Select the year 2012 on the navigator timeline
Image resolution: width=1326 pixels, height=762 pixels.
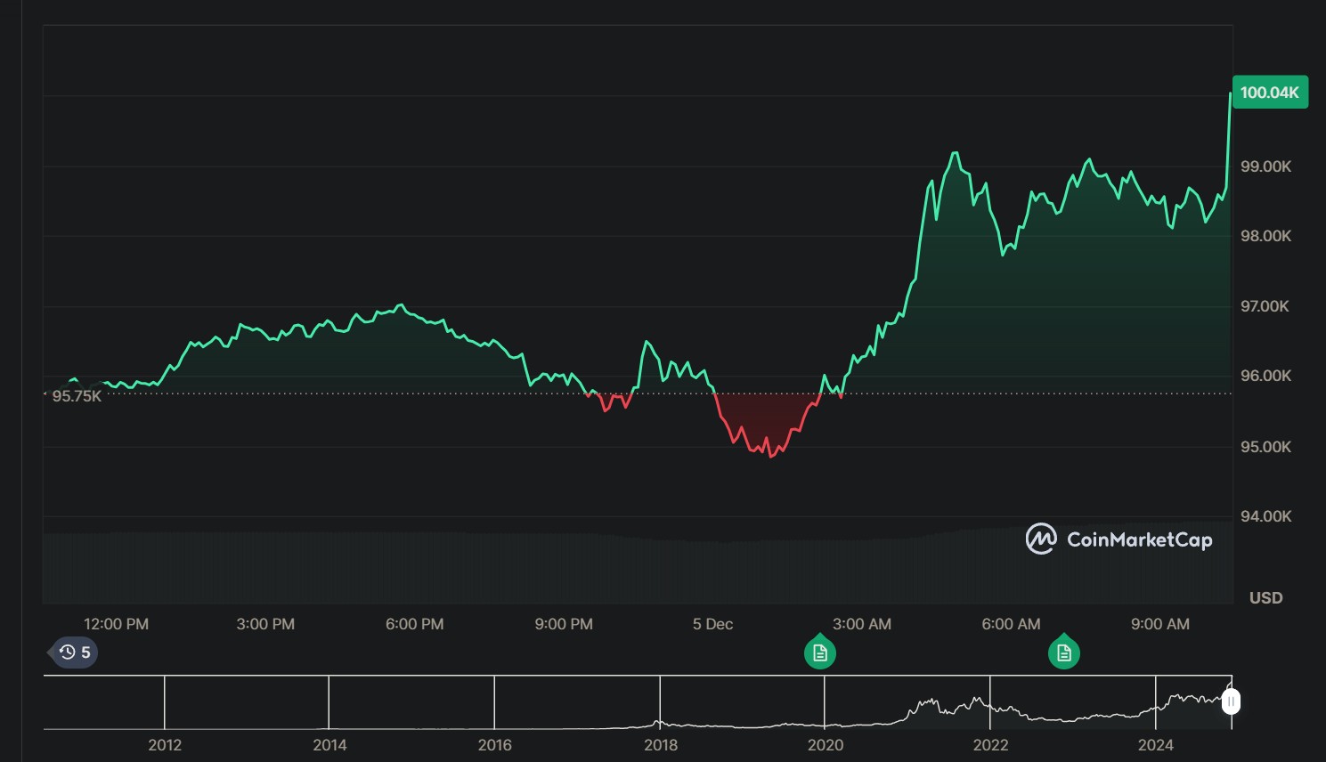tap(165, 745)
